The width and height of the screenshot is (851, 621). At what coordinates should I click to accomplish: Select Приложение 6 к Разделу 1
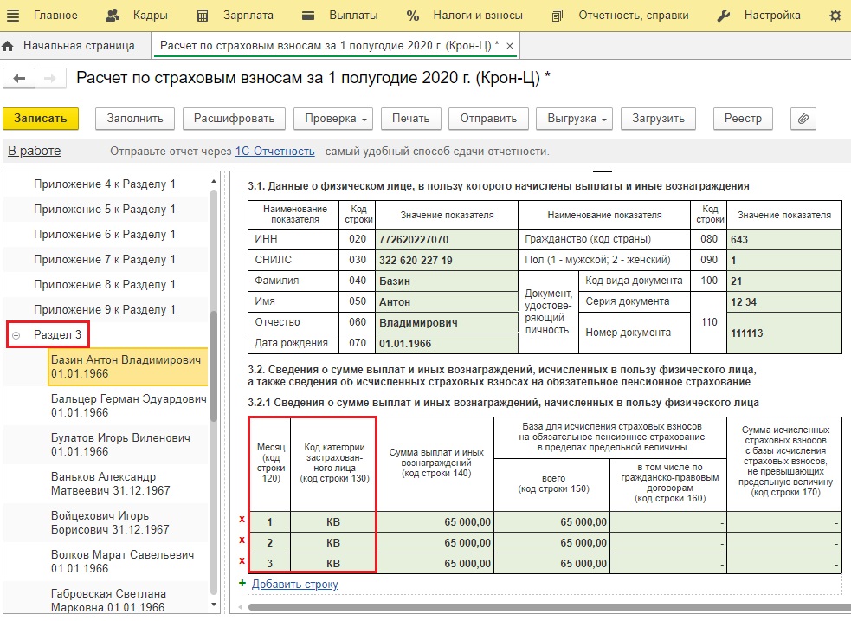(105, 234)
